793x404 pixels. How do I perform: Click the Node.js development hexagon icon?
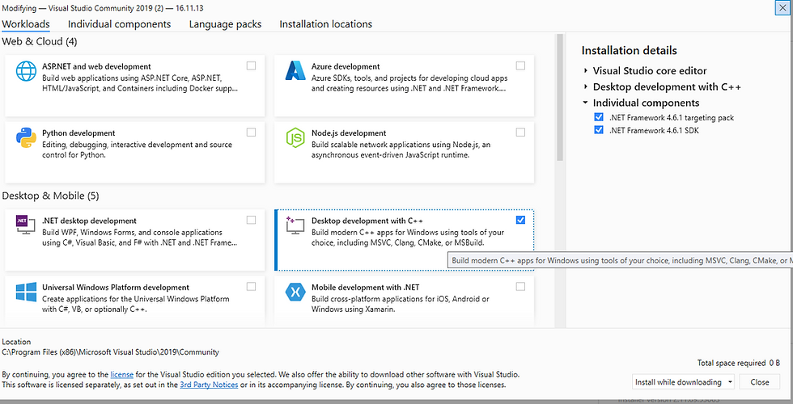click(294, 139)
